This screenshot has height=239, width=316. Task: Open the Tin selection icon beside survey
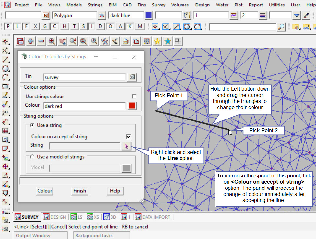132,77
